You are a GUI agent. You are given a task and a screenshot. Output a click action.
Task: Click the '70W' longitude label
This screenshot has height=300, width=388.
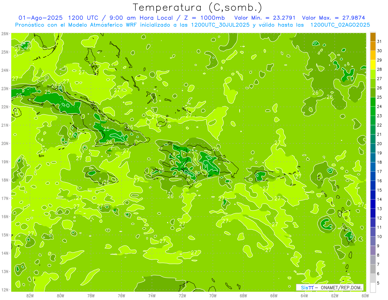point(213,295)
